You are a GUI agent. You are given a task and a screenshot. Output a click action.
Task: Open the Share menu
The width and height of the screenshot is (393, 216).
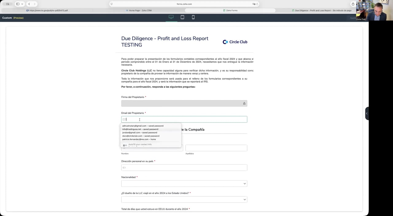[x=353, y=4]
